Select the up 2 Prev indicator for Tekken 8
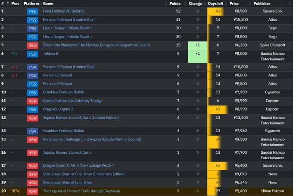Viewport: 293px width, 196px height. pyautogui.click(x=14, y=54)
